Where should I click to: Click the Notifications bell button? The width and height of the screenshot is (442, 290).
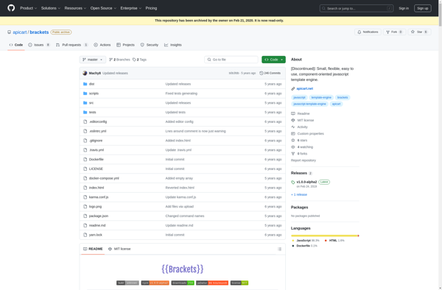[368, 32]
